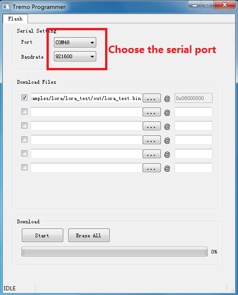Screen dimensions: 238x295
Task: Expand the 921600 baudrate dropdown
Action: [75, 56]
